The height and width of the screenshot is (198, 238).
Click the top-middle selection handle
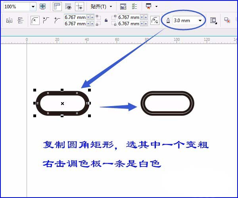(x=62, y=90)
